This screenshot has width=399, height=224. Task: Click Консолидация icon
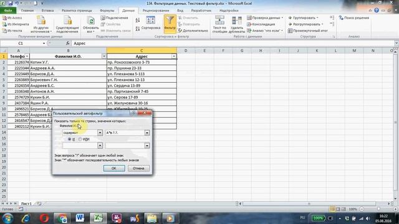pos(249,24)
